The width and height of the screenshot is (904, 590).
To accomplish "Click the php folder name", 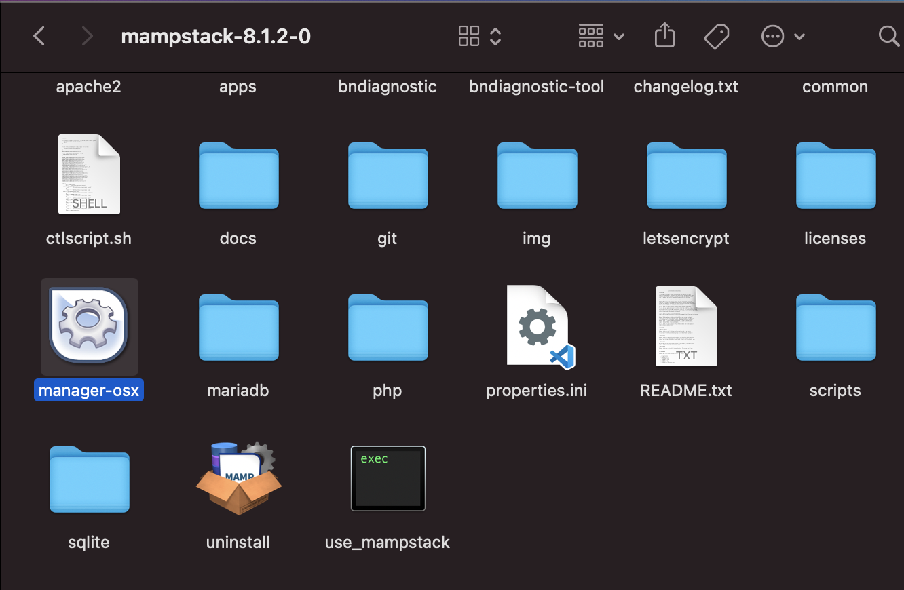I will pos(388,391).
